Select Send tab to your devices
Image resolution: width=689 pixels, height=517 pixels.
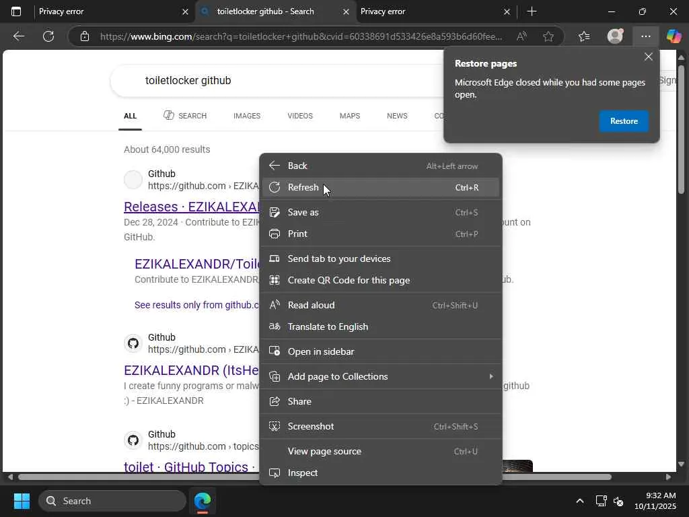(381, 259)
